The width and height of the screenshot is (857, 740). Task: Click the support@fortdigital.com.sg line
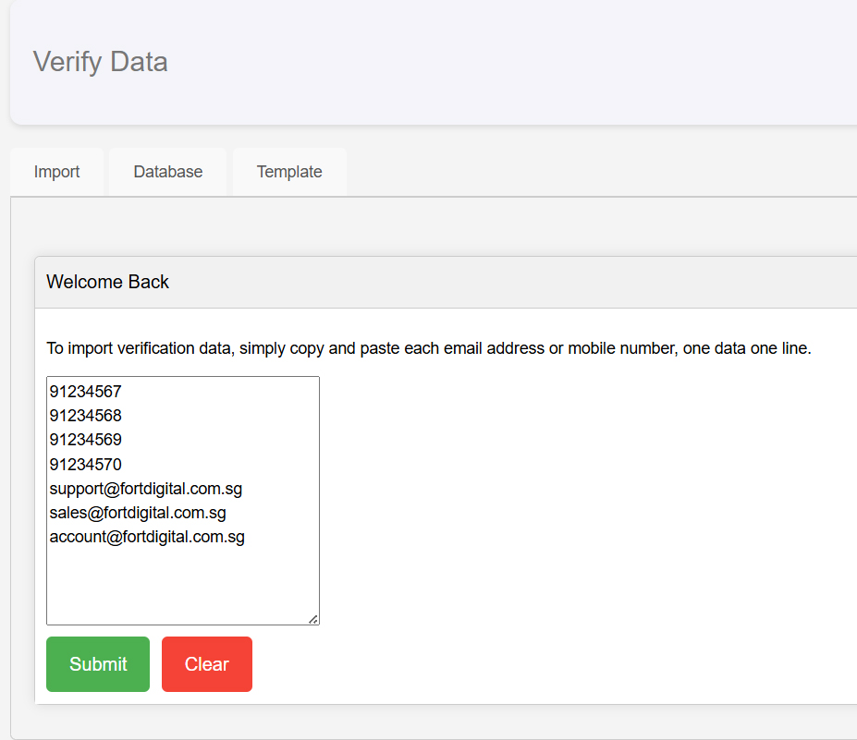coord(146,489)
